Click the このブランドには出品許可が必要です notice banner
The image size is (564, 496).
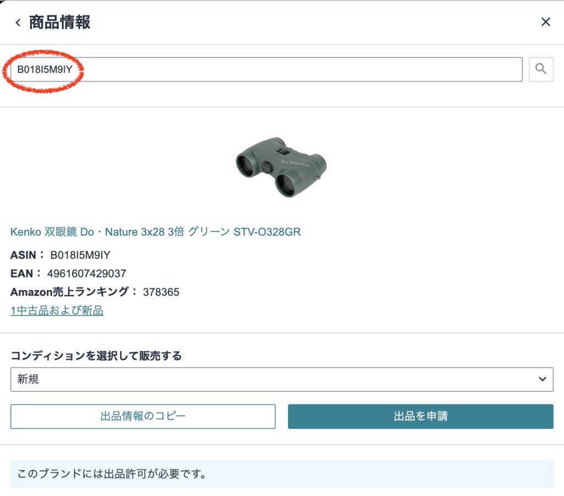tap(281, 474)
